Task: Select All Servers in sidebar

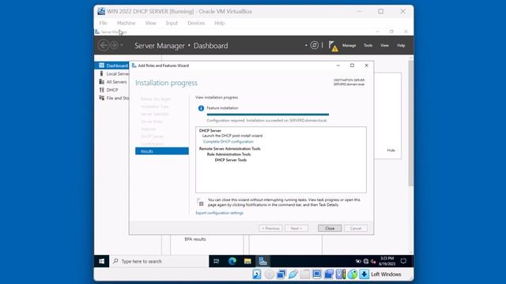Action: pyautogui.click(x=112, y=82)
